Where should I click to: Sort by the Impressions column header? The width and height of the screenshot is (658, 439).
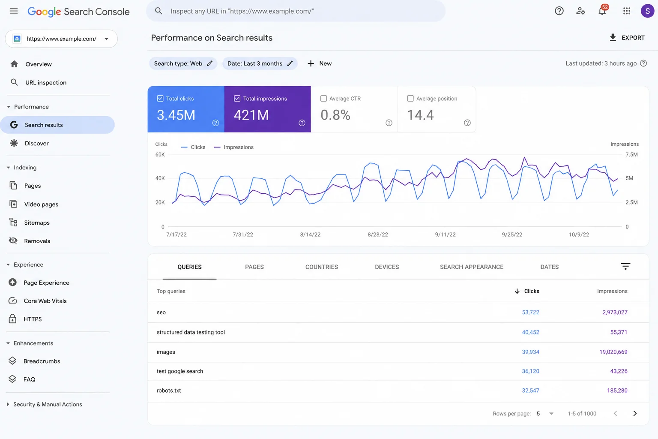[612, 291]
